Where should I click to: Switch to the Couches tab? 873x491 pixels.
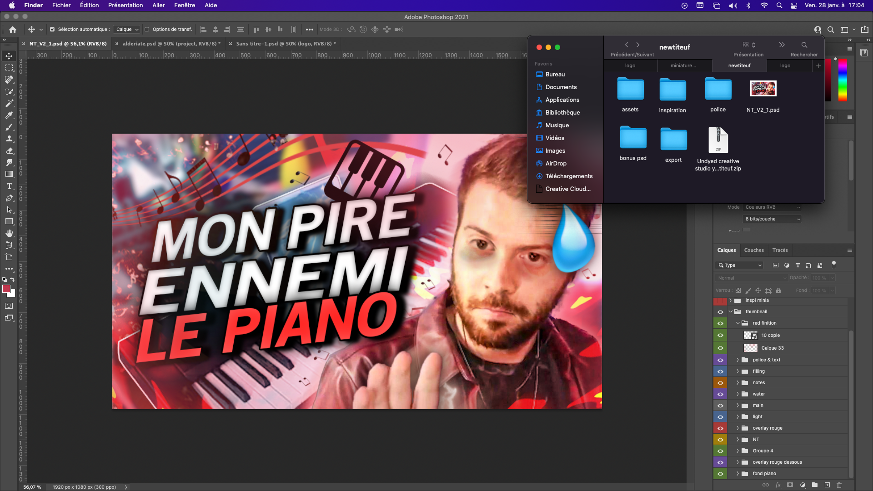(x=753, y=250)
